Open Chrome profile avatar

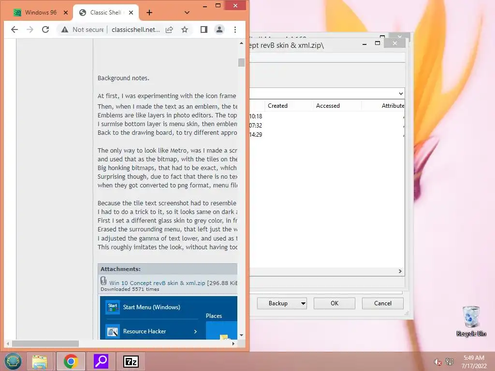click(219, 29)
